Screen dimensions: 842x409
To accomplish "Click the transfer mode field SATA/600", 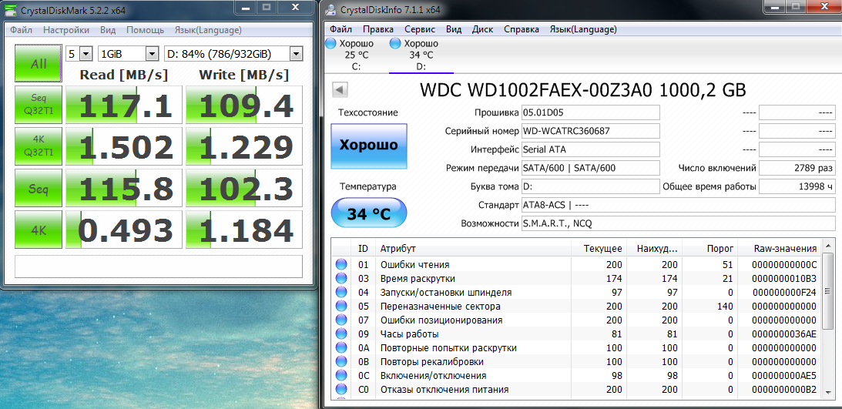I will tap(590, 168).
